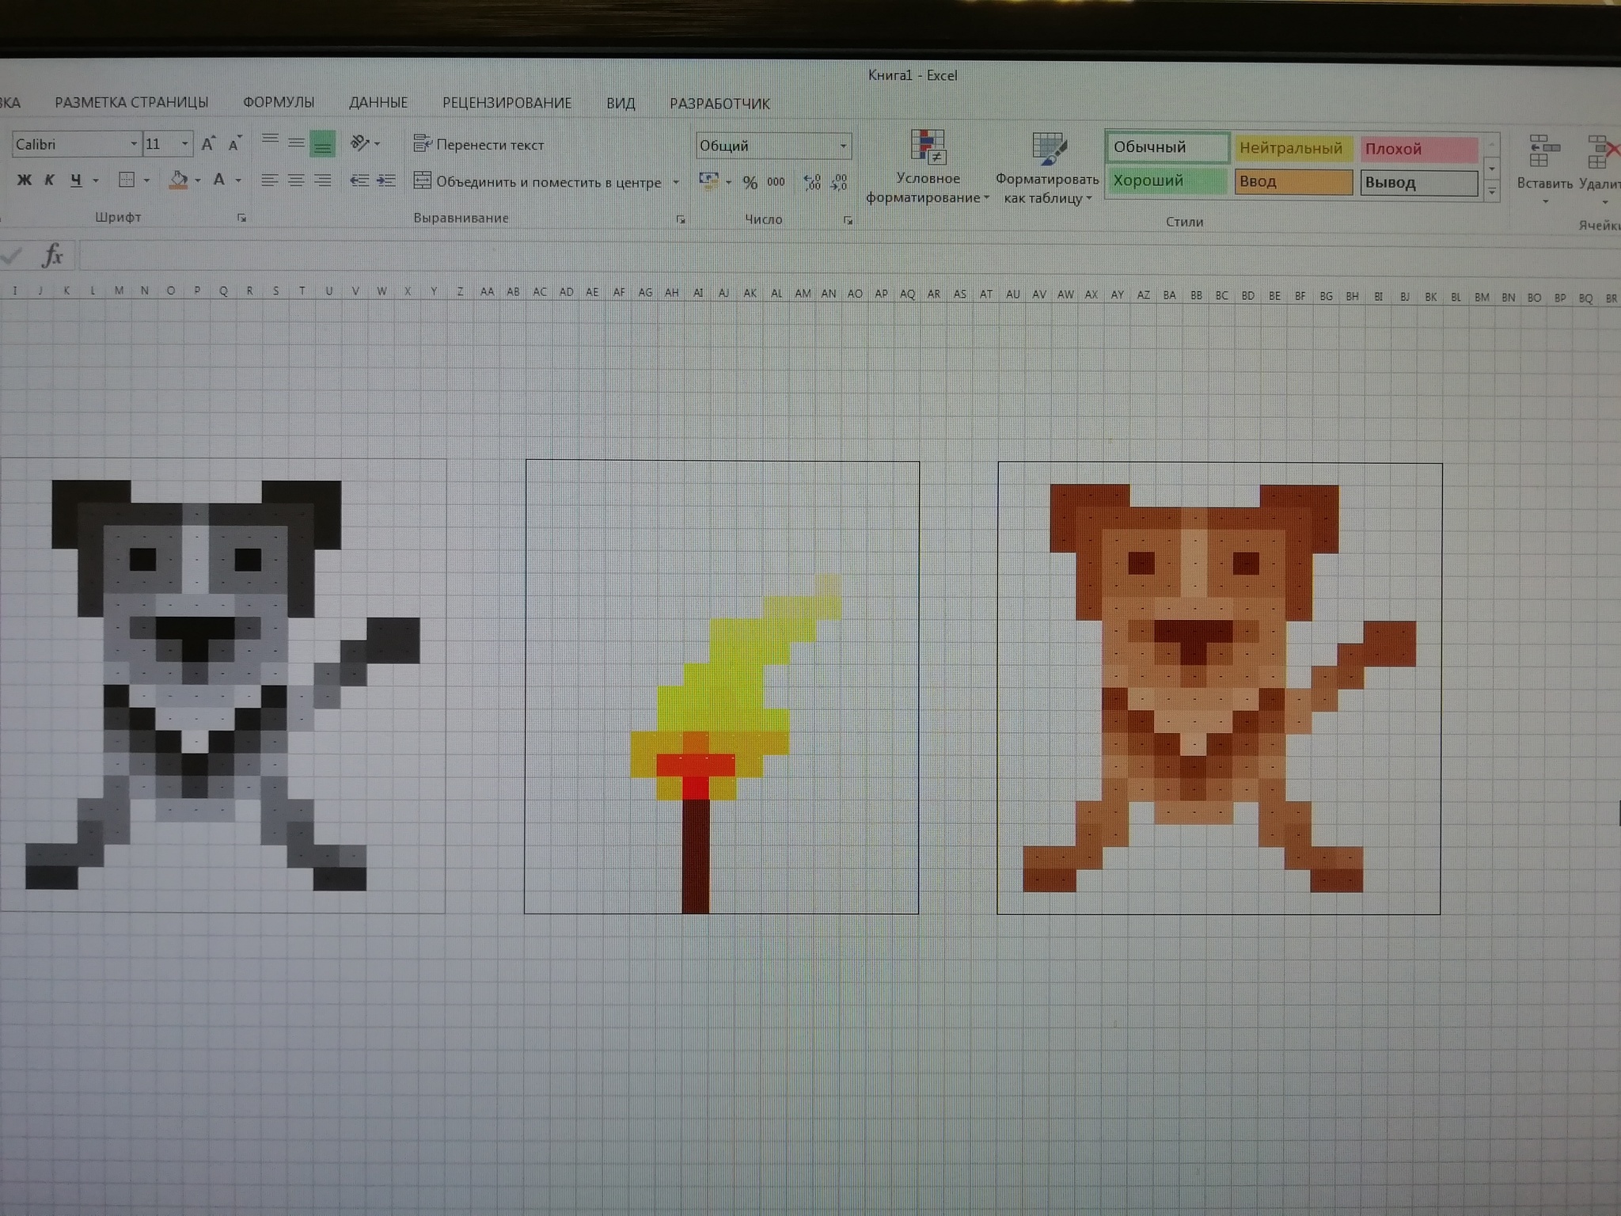
Task: Open the Calibri font name dropdown
Action: (x=133, y=144)
